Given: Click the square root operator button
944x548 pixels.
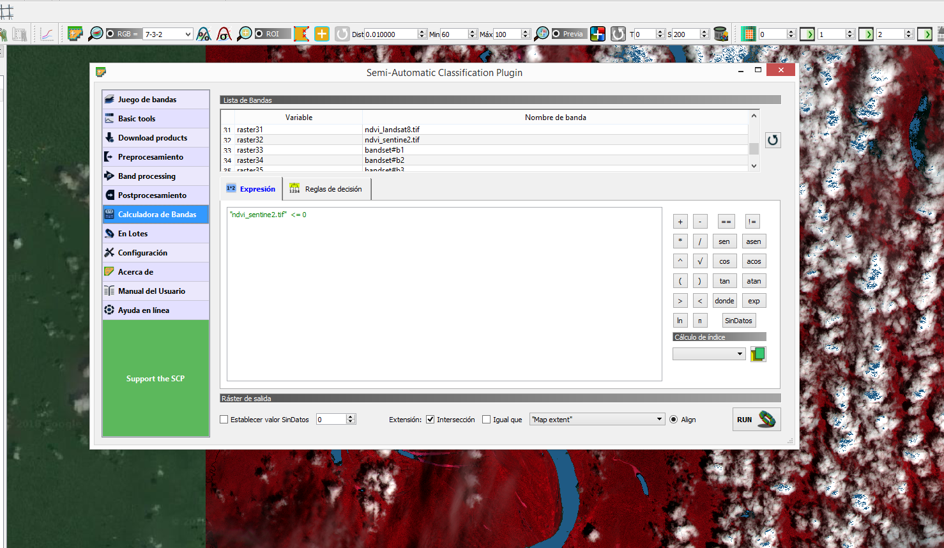Looking at the screenshot, I should [x=700, y=261].
